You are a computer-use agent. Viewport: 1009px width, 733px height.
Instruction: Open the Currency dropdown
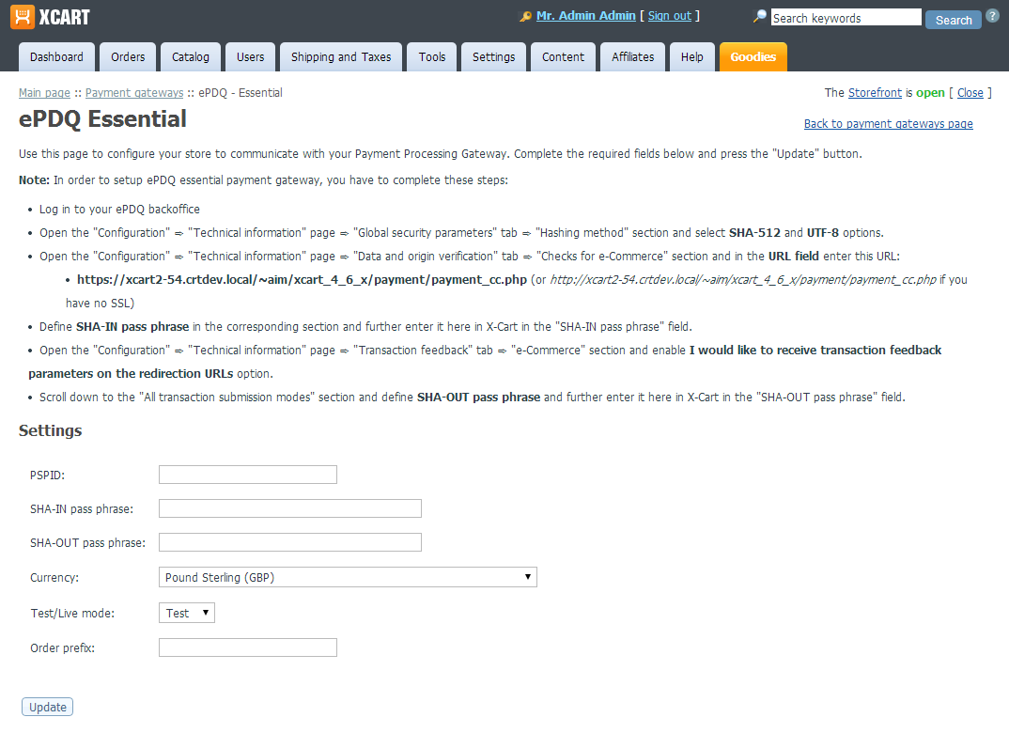[x=348, y=577]
